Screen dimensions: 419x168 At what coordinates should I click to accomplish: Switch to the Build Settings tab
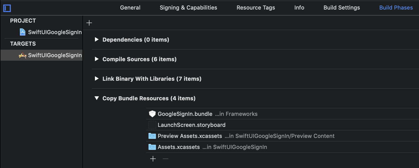coord(341,8)
